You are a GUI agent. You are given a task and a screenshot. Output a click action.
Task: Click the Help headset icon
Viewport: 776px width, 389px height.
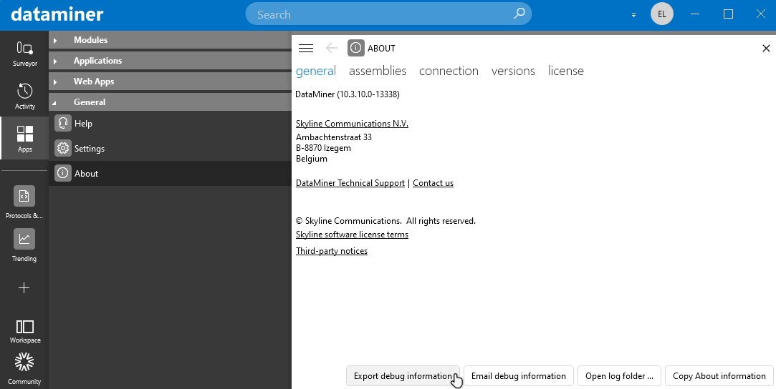[63, 123]
